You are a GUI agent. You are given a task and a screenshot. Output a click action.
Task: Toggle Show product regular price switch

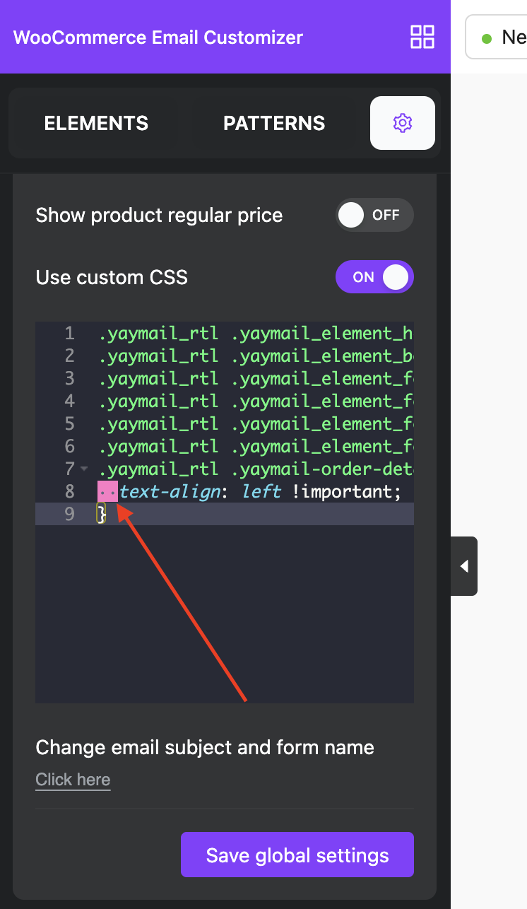click(x=374, y=215)
